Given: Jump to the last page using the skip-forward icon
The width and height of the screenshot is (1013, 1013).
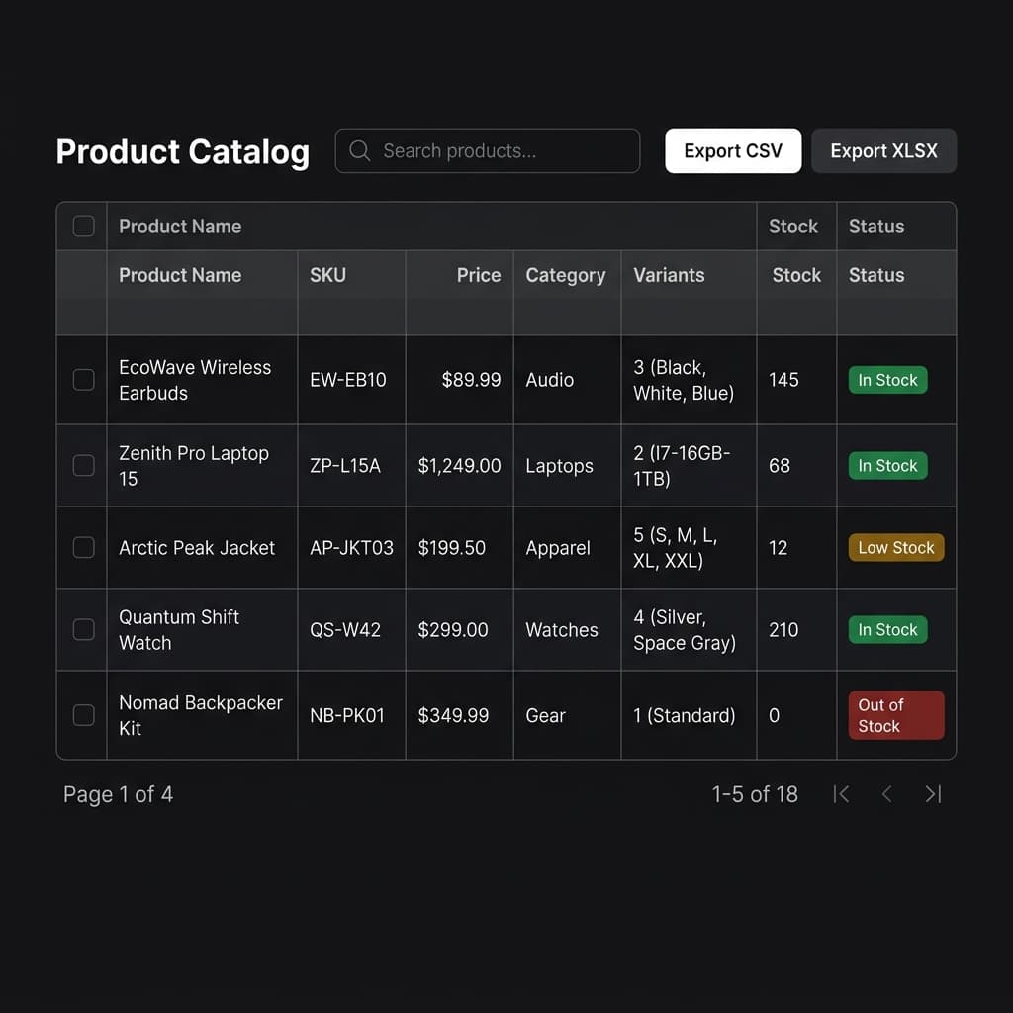Looking at the screenshot, I should click(933, 794).
